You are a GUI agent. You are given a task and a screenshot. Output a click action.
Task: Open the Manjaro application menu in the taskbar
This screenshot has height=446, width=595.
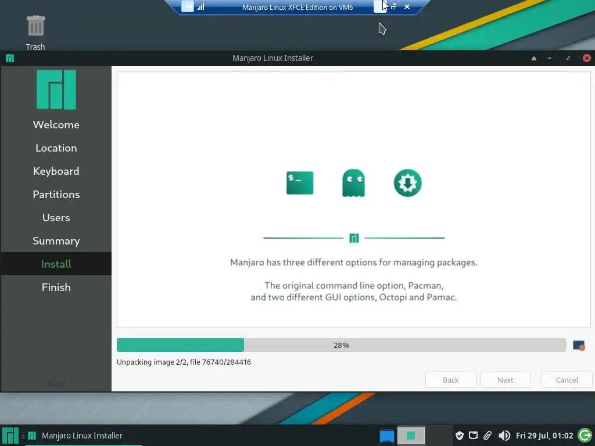click(10, 436)
